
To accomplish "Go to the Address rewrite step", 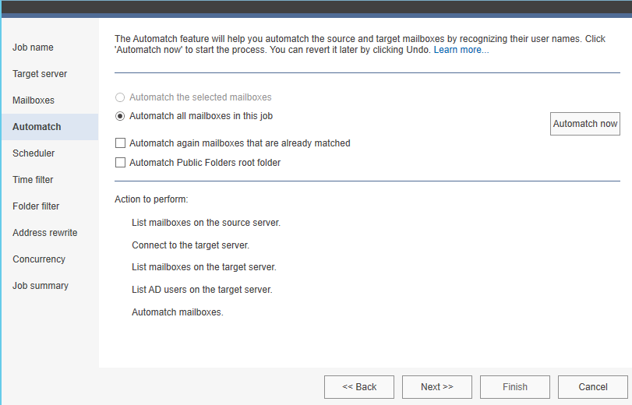I will coord(44,233).
